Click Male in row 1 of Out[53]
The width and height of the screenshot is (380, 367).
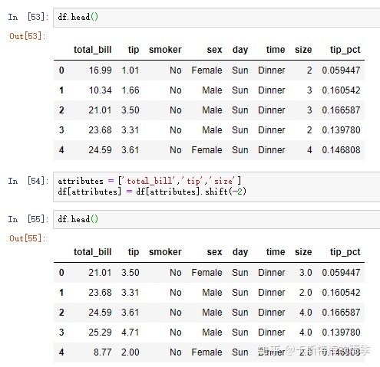pos(212,90)
